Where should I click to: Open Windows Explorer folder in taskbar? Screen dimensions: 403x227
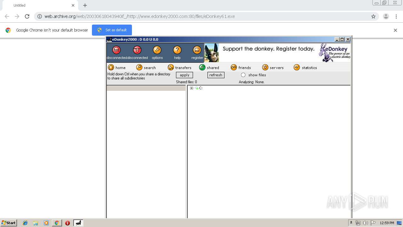click(36, 223)
